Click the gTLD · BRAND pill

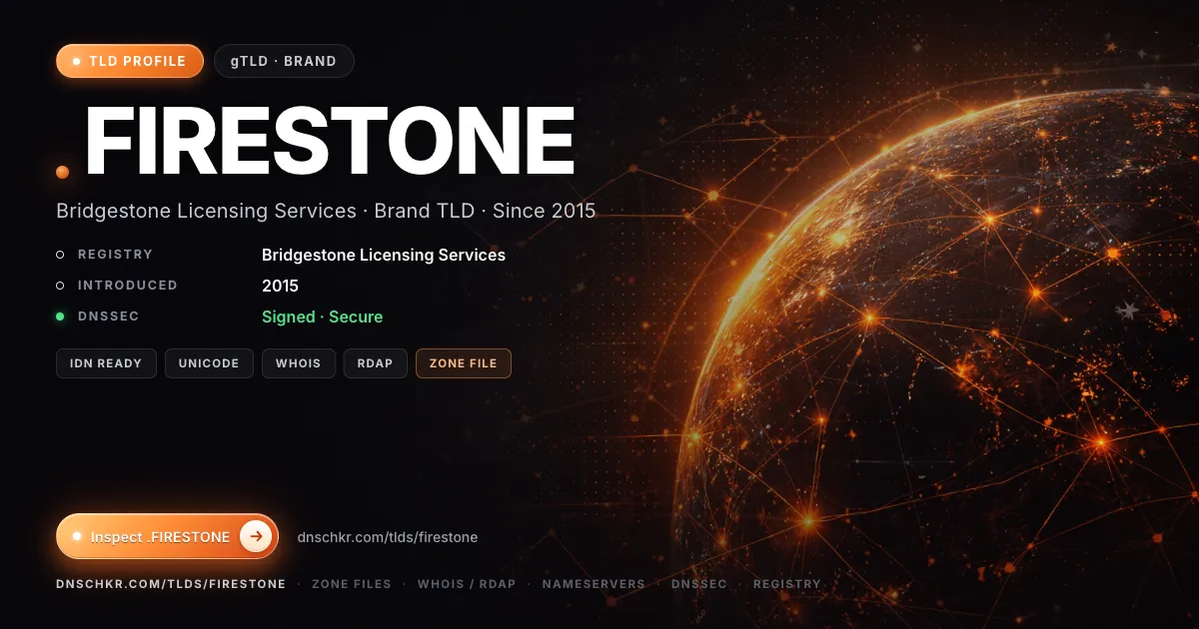(x=284, y=61)
